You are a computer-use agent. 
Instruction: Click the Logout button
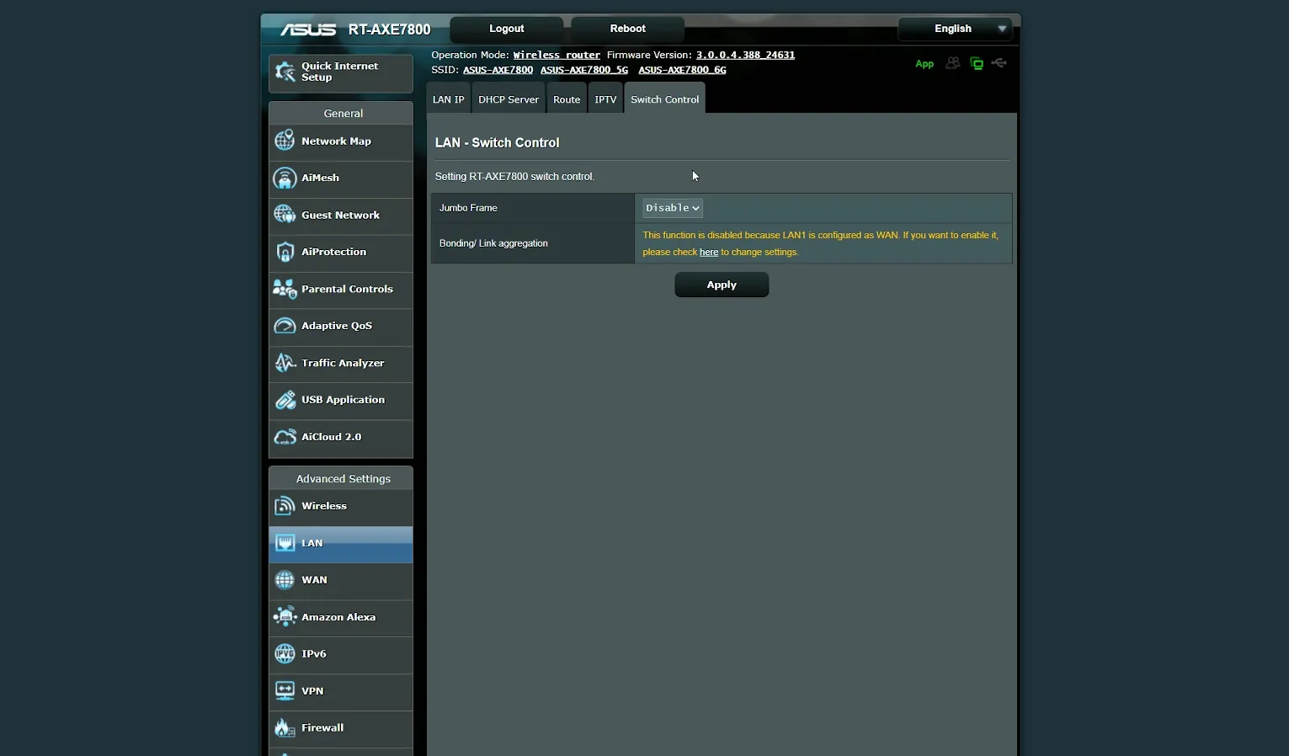(x=507, y=29)
